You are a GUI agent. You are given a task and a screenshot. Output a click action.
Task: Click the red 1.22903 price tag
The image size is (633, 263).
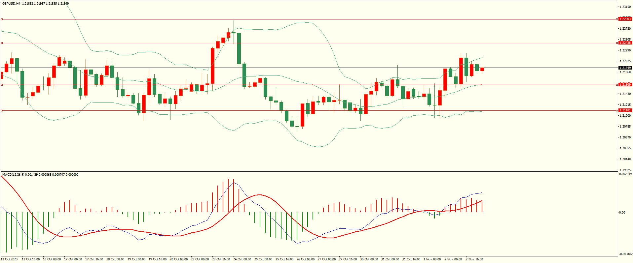point(625,19)
